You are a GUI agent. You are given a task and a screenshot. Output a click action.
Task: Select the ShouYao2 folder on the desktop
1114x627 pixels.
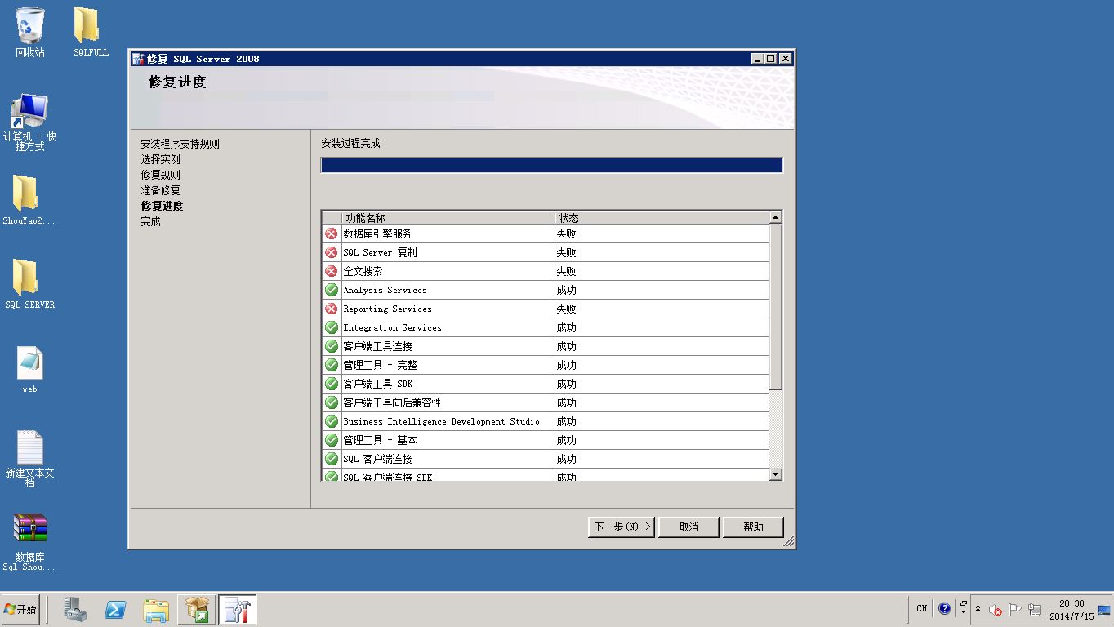[29, 200]
